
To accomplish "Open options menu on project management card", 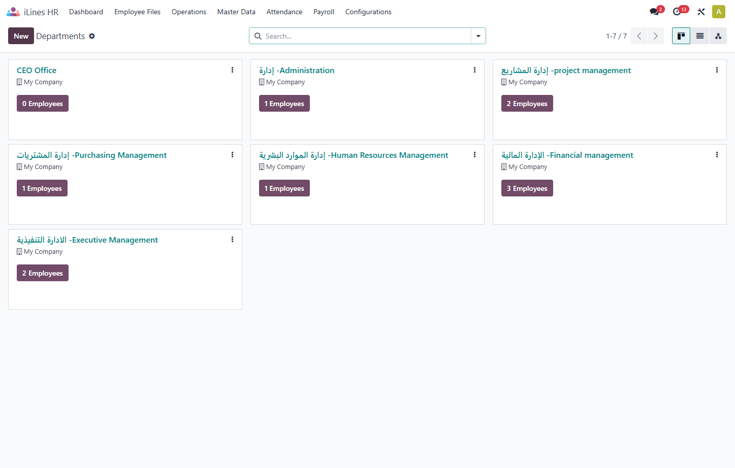I will click(717, 70).
